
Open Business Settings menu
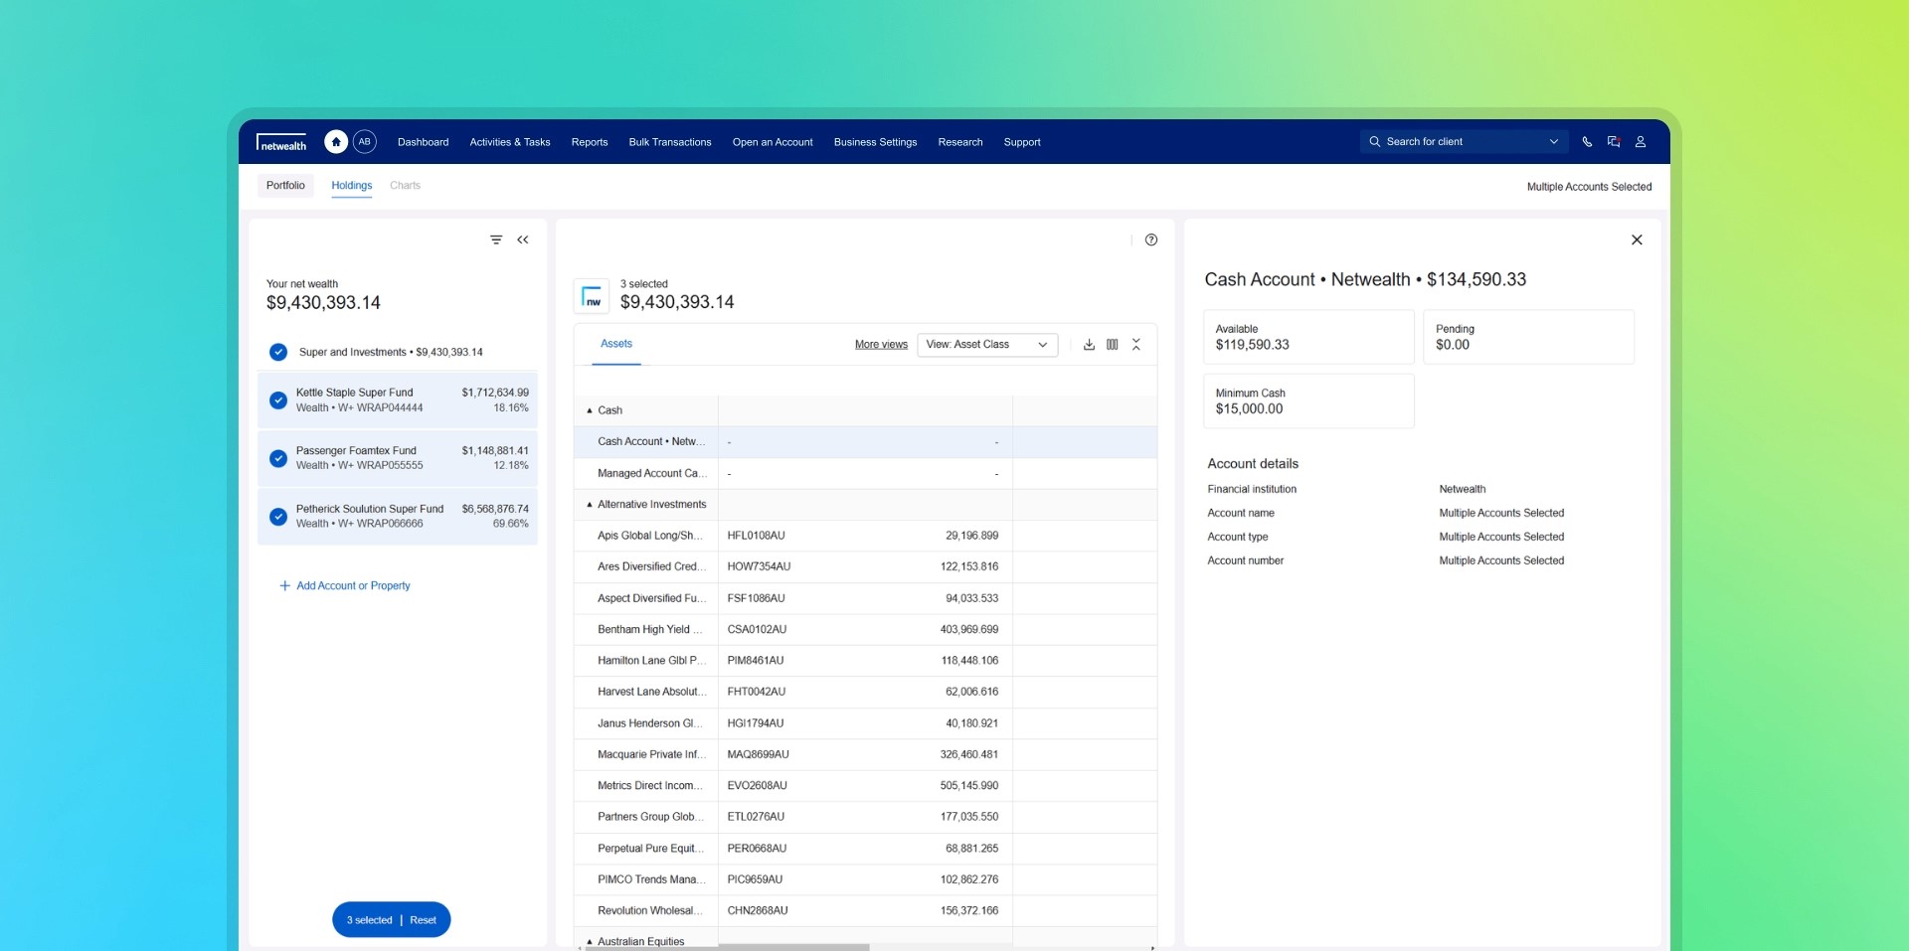[x=875, y=142]
